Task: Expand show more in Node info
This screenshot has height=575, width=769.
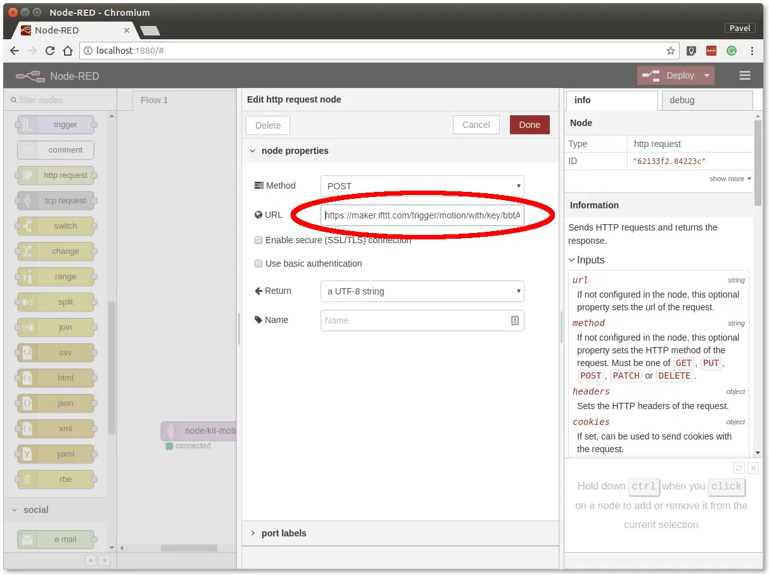Action: point(730,179)
